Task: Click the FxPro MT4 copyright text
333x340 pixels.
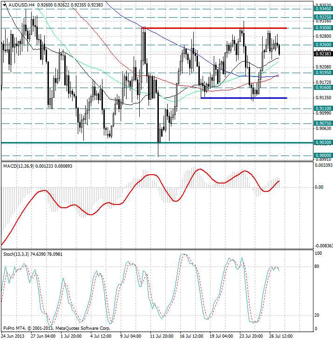Action: (x=57, y=328)
